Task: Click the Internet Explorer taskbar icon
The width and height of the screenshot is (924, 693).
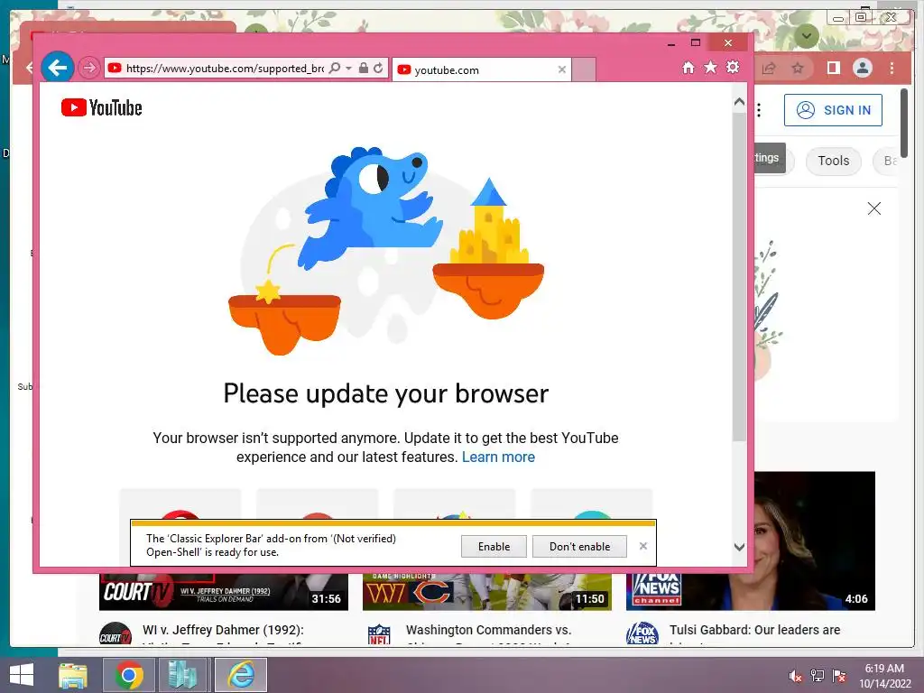Action: (241, 675)
